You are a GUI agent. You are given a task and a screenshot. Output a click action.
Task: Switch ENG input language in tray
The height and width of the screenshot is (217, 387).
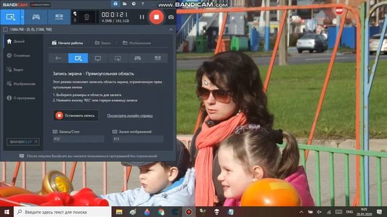[350, 212]
